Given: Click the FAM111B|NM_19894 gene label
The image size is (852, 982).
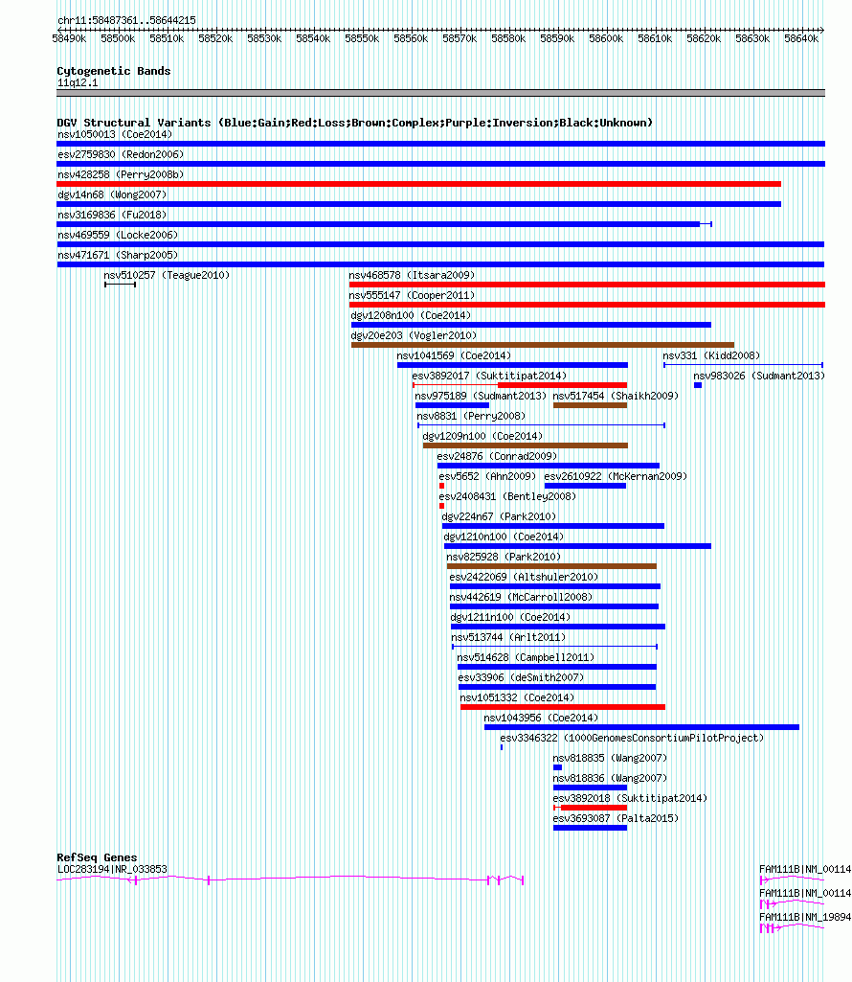Looking at the screenshot, I should (x=805, y=917).
